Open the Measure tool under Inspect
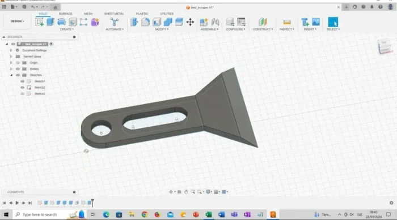The image size is (397, 220). [287, 22]
